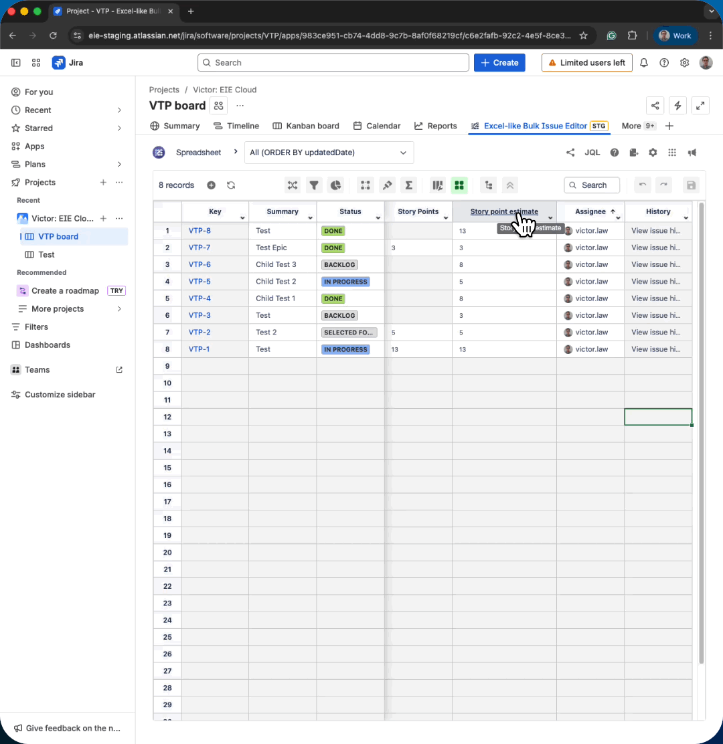Click the megaphone announcements icon
Viewport: 723px width, 744px height.
click(692, 153)
